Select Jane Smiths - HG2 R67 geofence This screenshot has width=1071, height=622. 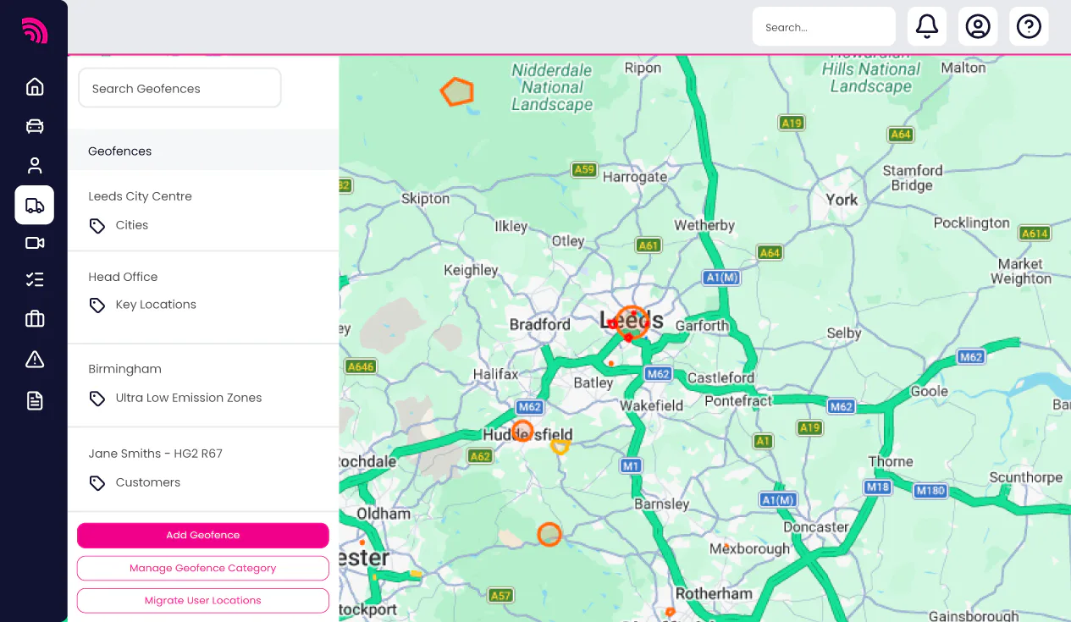click(x=155, y=454)
